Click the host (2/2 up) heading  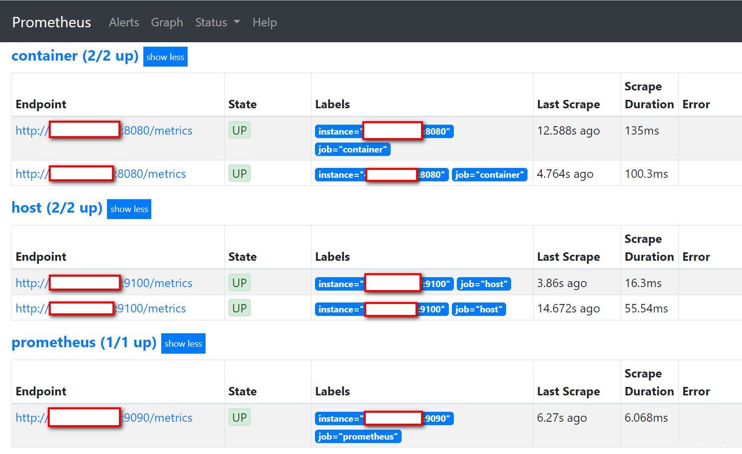pyautogui.click(x=57, y=208)
